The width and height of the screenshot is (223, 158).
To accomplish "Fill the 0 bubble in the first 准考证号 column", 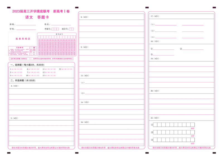I will click(39, 40).
